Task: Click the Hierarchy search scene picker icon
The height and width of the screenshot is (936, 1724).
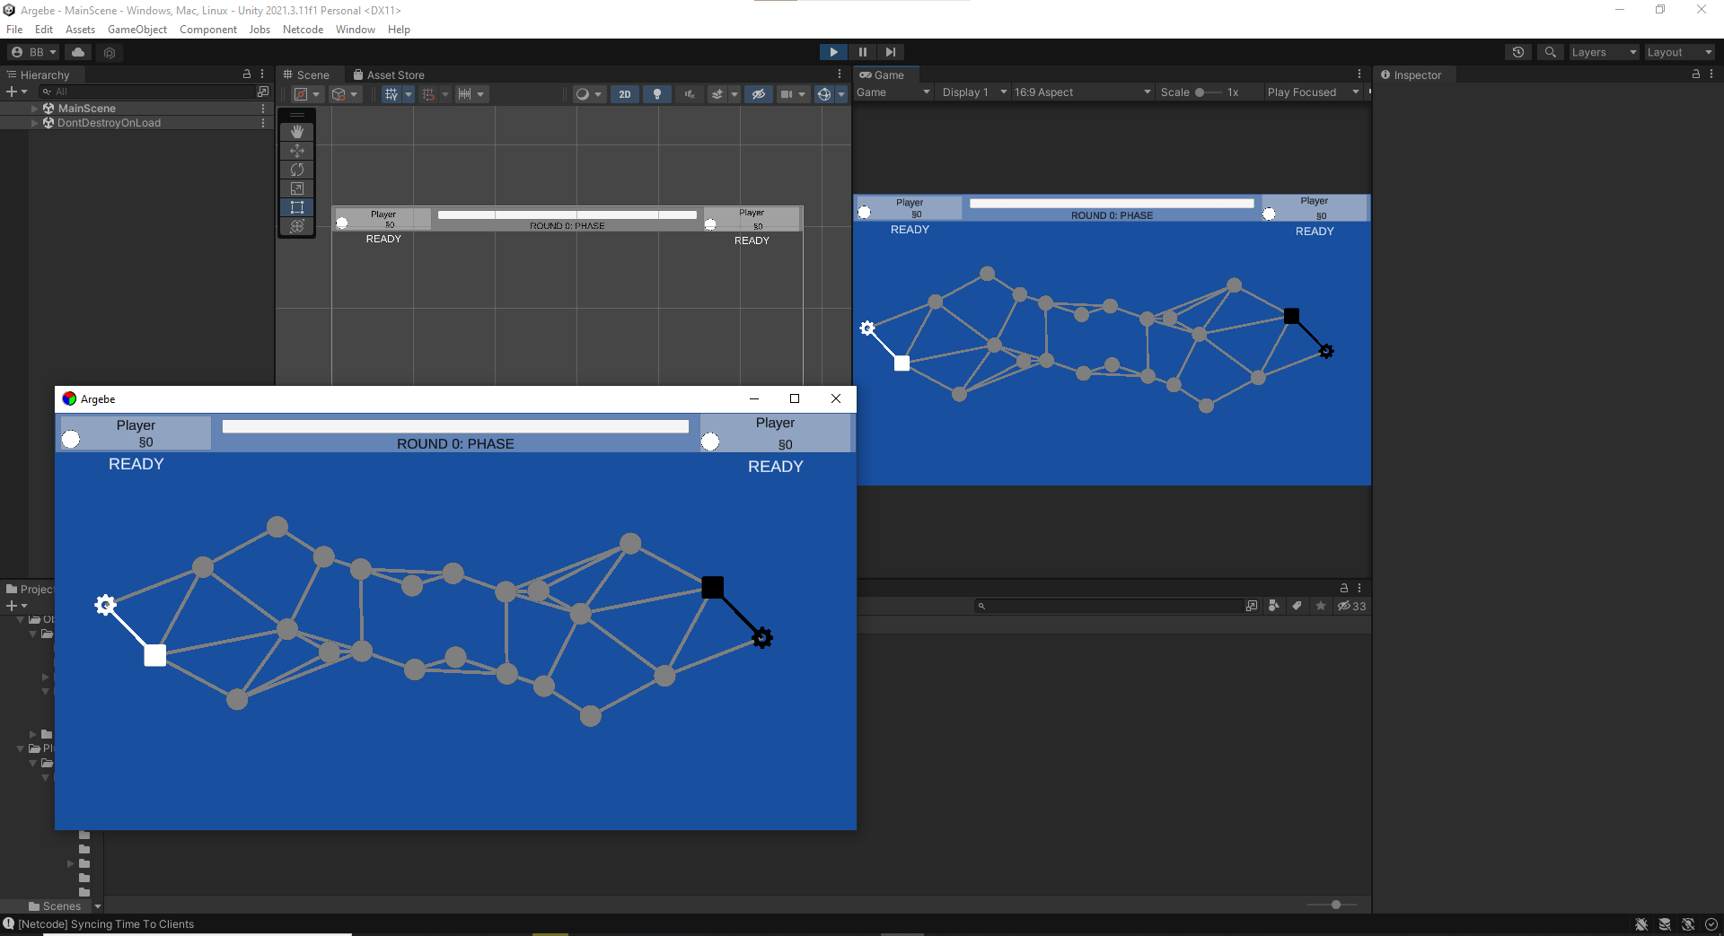Action: click(x=263, y=92)
